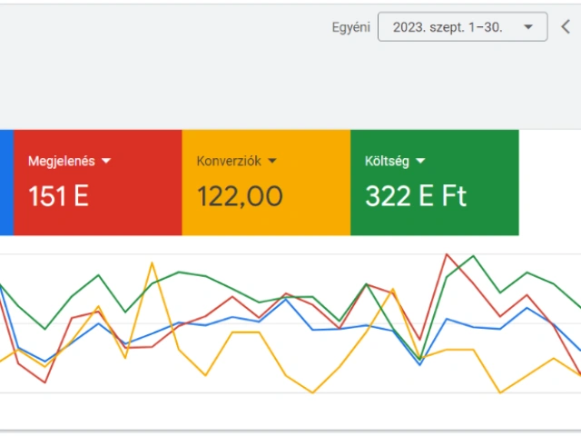Screen dimensions: 581x436
Task: Select the Konverziók metric label
Action: click(x=229, y=161)
